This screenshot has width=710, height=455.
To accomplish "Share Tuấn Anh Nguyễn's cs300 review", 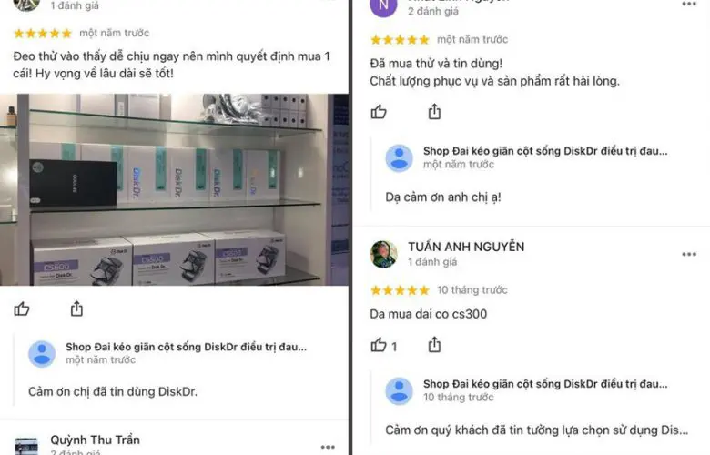I will pyautogui.click(x=434, y=345).
